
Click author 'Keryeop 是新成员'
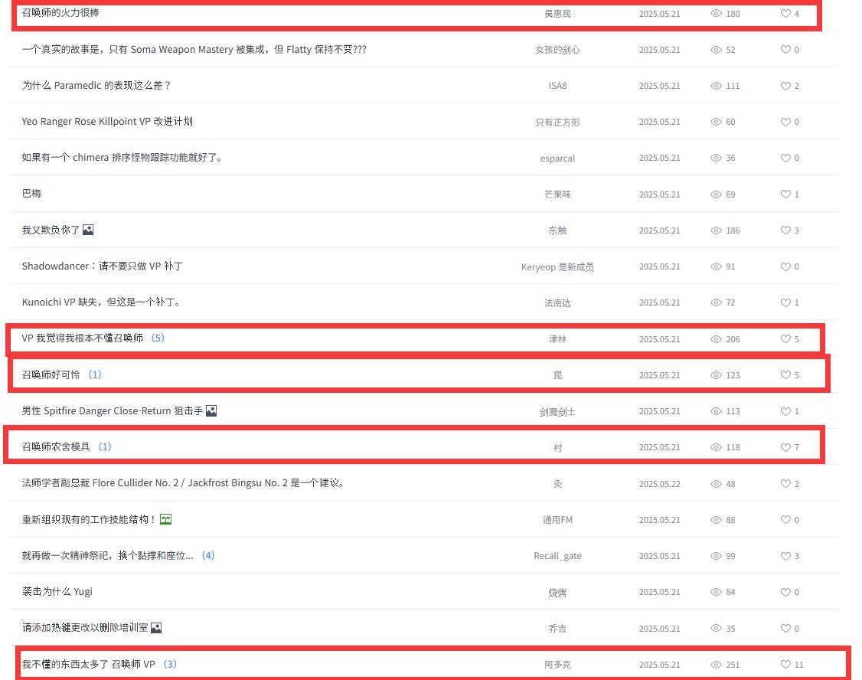coord(557,267)
